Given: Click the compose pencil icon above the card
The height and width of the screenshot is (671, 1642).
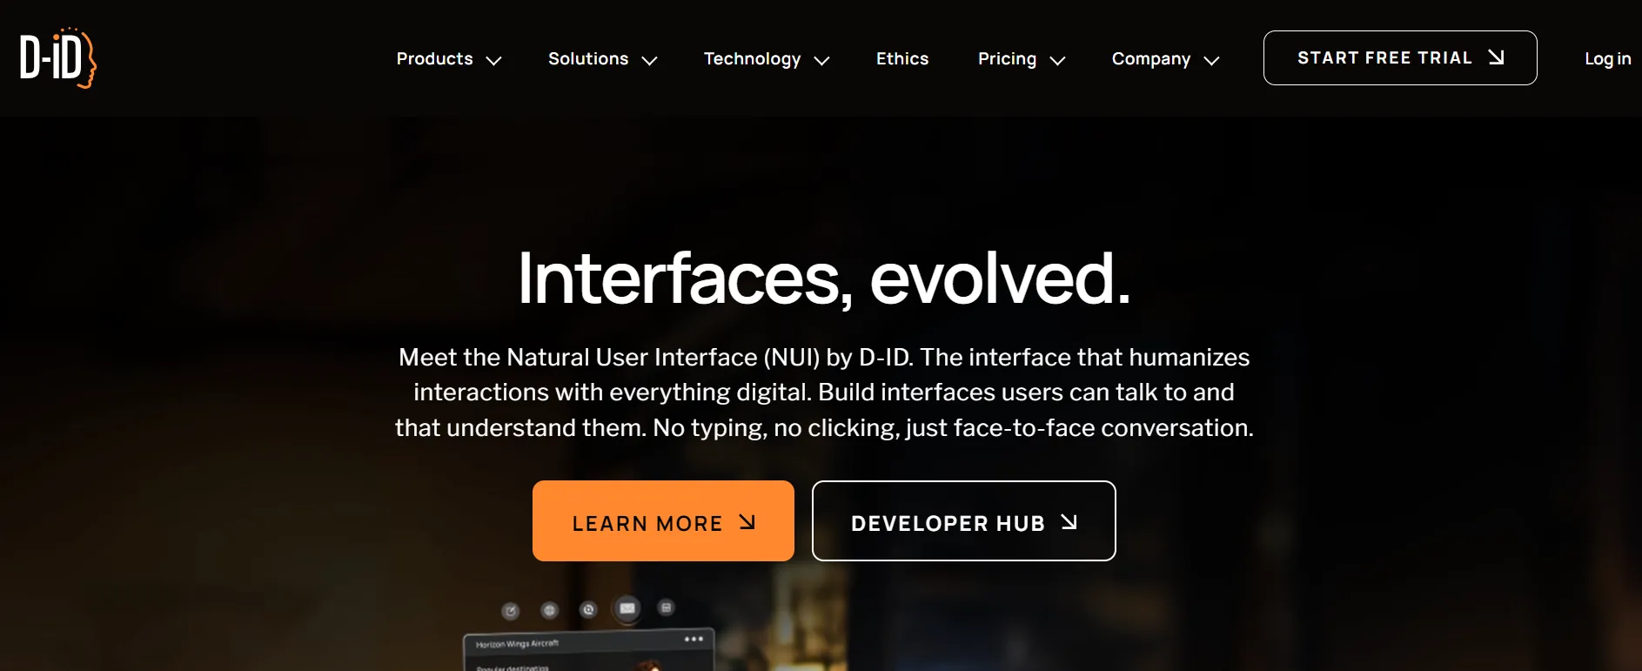Looking at the screenshot, I should coord(511,611).
